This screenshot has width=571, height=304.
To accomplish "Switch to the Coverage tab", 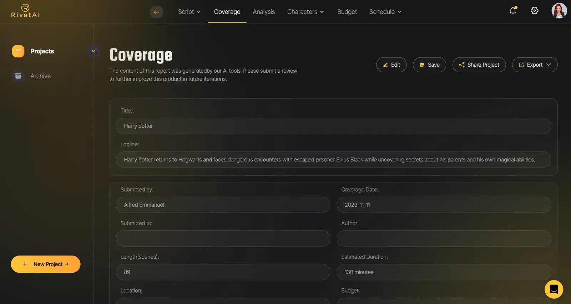I will pyautogui.click(x=227, y=12).
